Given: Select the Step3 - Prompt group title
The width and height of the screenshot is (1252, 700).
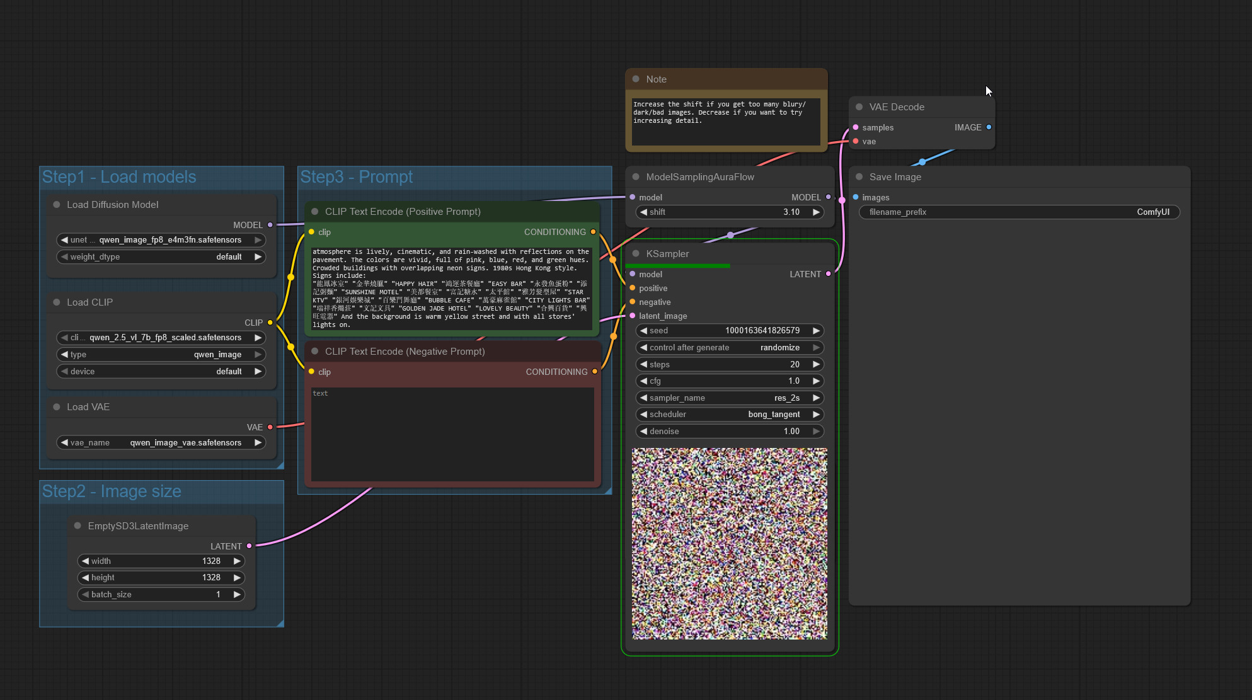Looking at the screenshot, I should pos(357,177).
